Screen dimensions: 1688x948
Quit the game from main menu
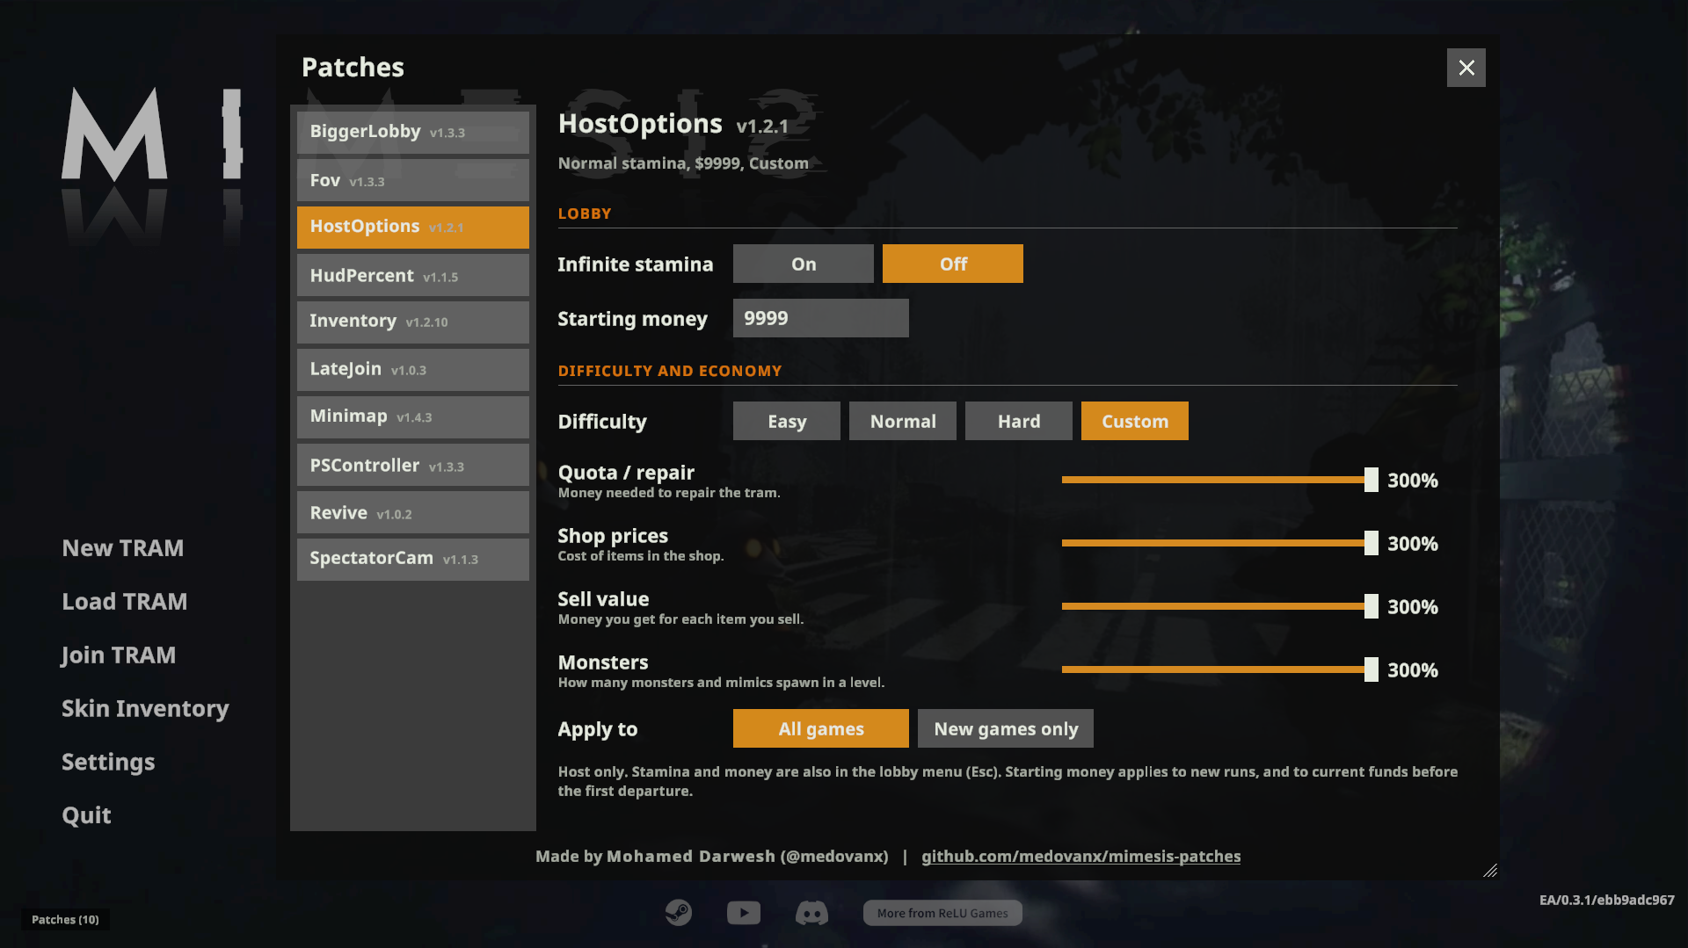click(86, 816)
